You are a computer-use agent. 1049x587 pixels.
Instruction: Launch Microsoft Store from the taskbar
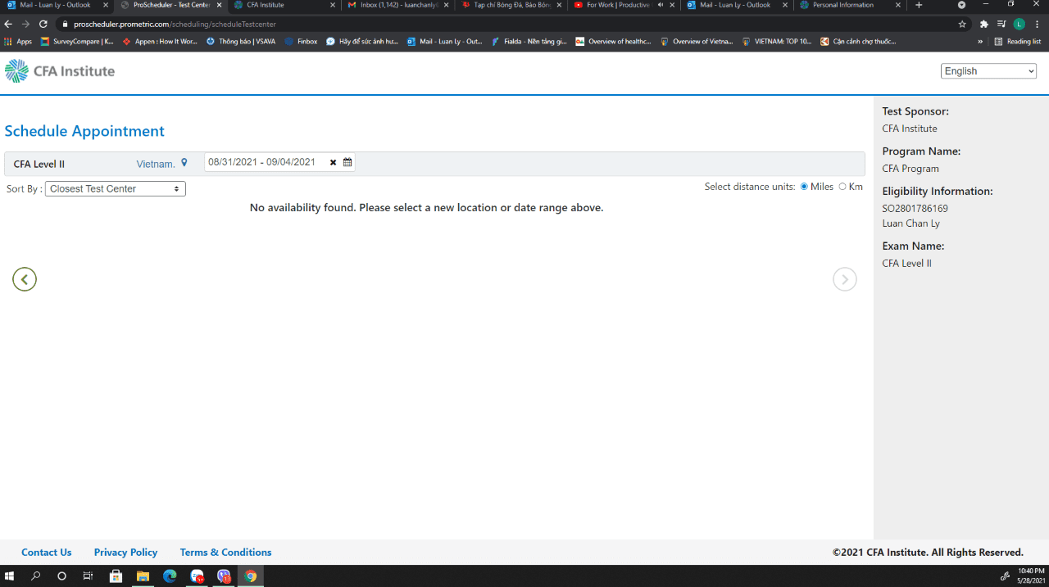tap(116, 576)
